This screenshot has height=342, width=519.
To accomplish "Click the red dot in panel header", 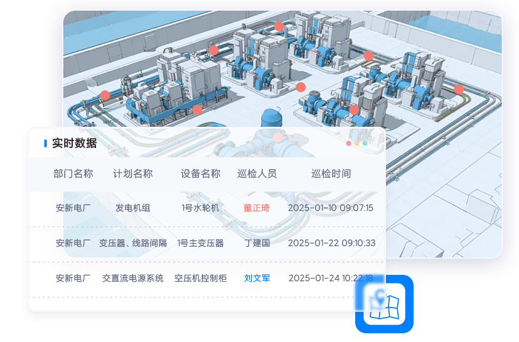I will (x=349, y=144).
